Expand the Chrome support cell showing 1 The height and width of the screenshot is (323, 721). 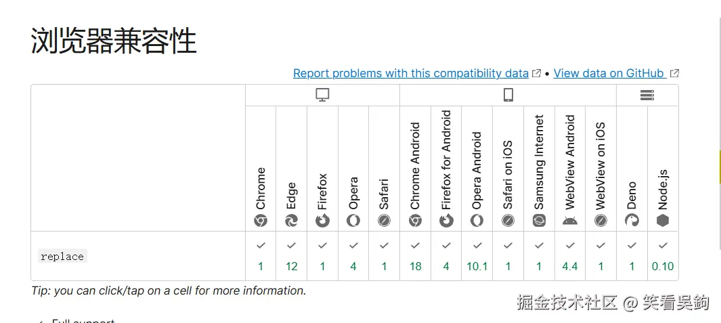(261, 256)
